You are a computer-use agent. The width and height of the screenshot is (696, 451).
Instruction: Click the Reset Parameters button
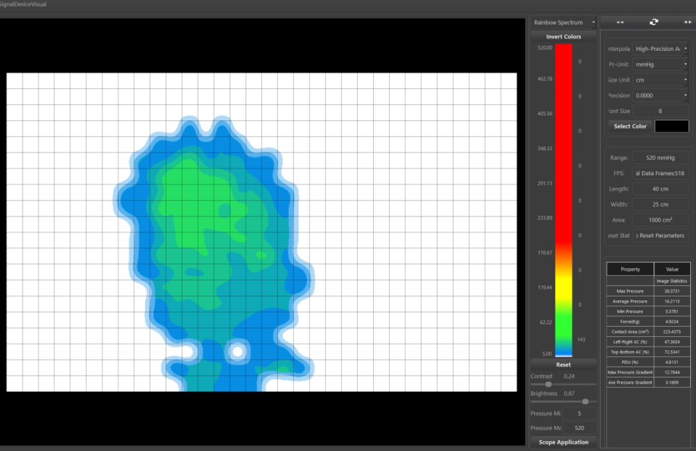[661, 236]
